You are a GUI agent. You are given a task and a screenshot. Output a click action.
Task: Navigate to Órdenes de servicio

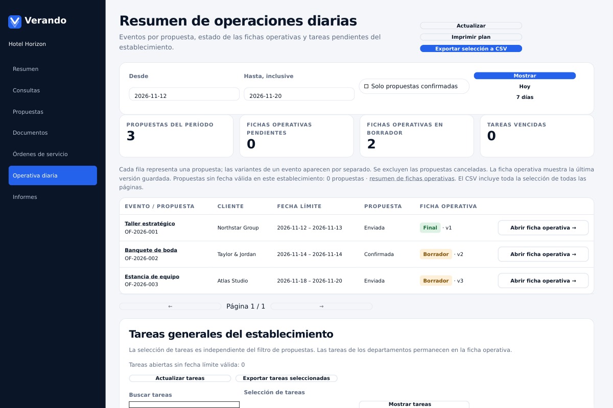click(x=53, y=154)
